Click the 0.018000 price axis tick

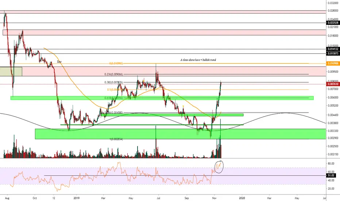tap(333, 36)
